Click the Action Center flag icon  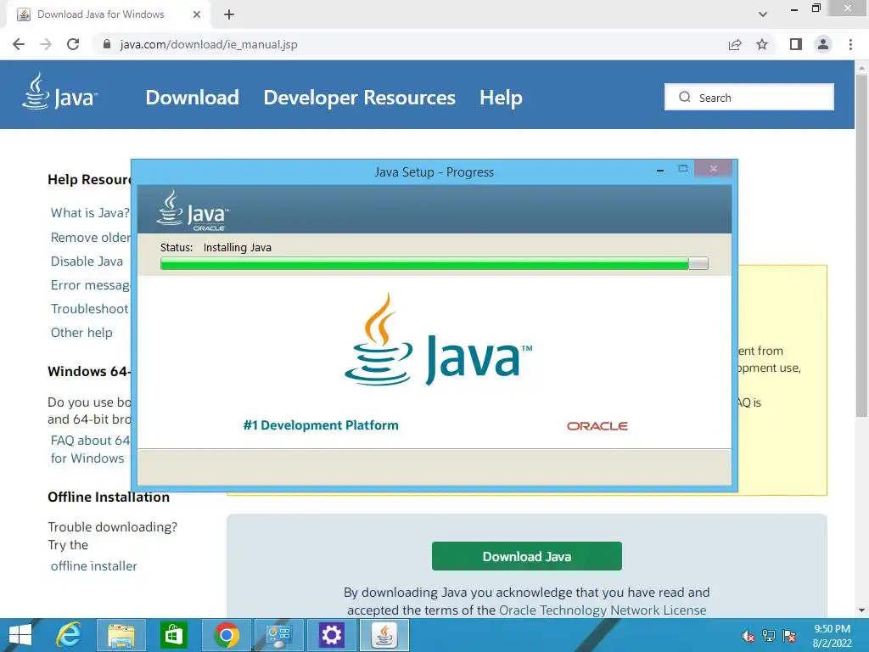click(789, 636)
